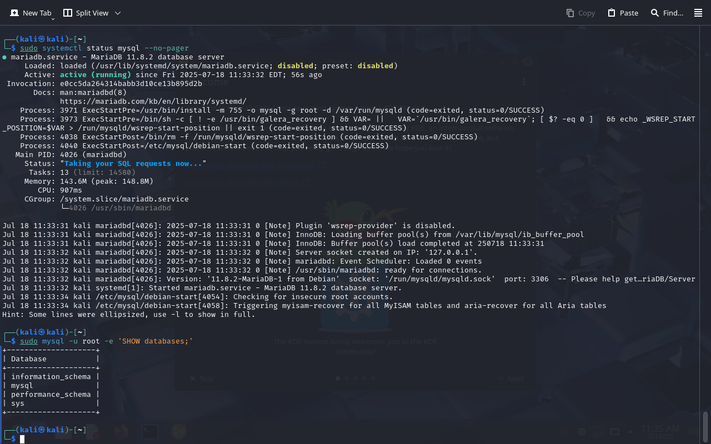Viewport: 711px width, 444px height.
Task: Click the 'performance_schema' database row
Action: (51, 395)
